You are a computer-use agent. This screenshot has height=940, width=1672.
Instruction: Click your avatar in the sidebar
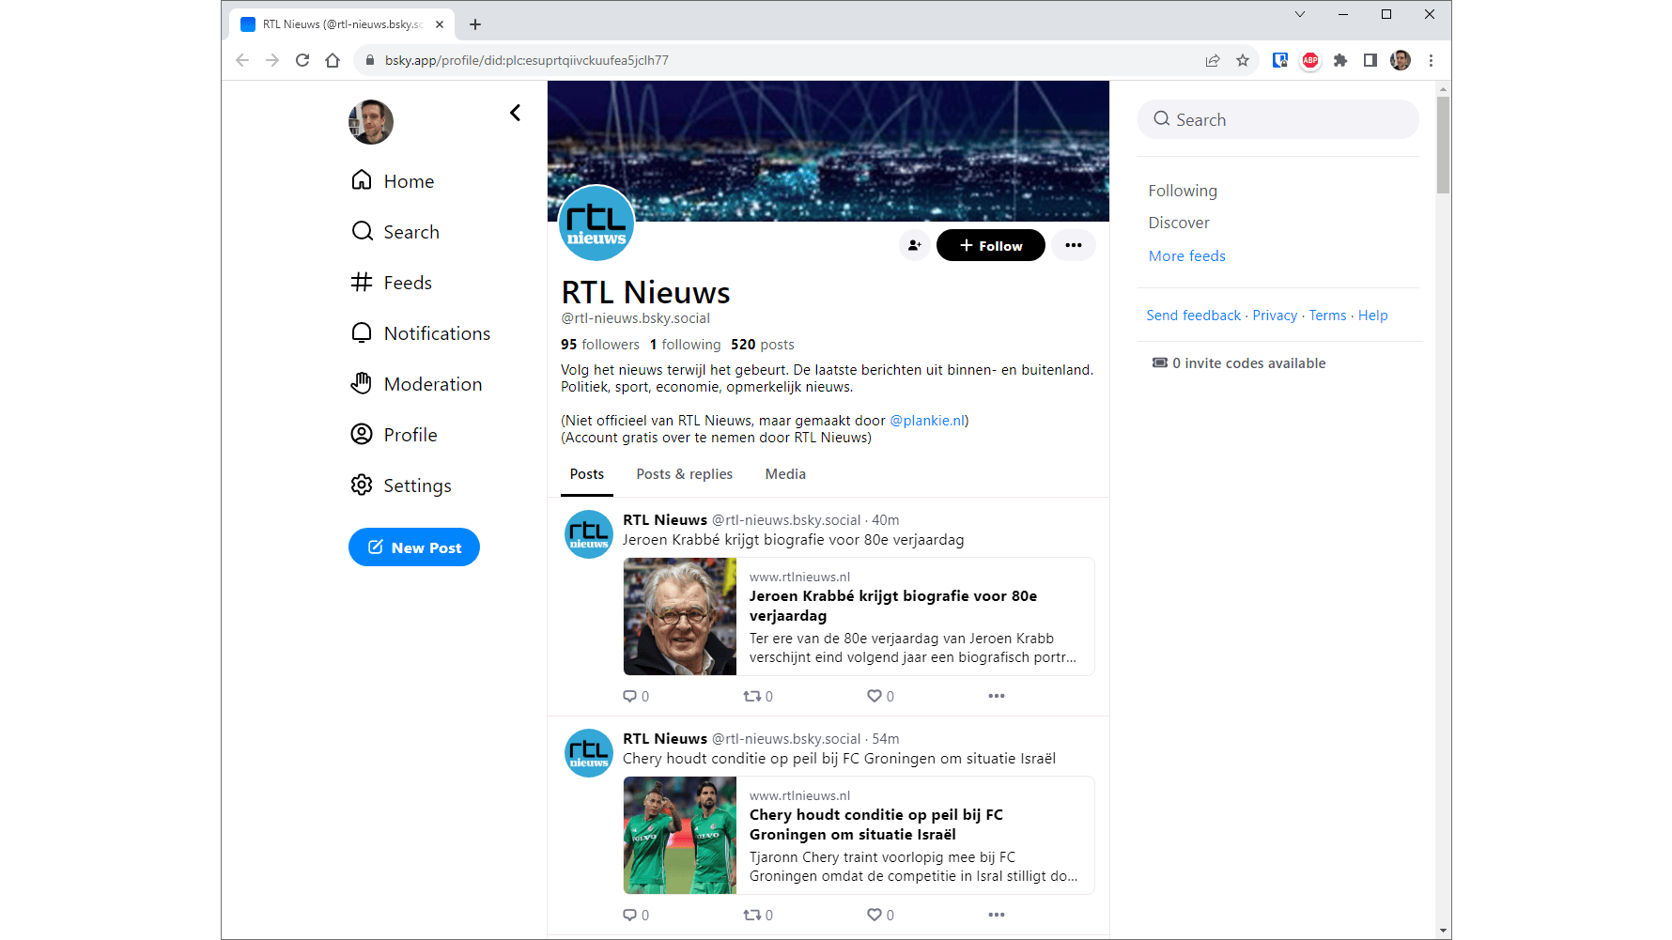pyautogui.click(x=371, y=122)
